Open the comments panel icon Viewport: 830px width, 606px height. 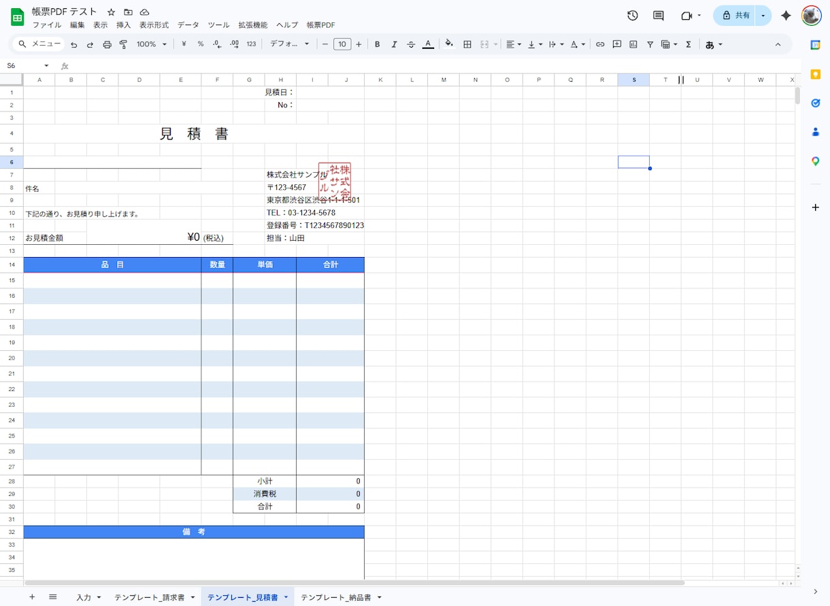click(658, 16)
